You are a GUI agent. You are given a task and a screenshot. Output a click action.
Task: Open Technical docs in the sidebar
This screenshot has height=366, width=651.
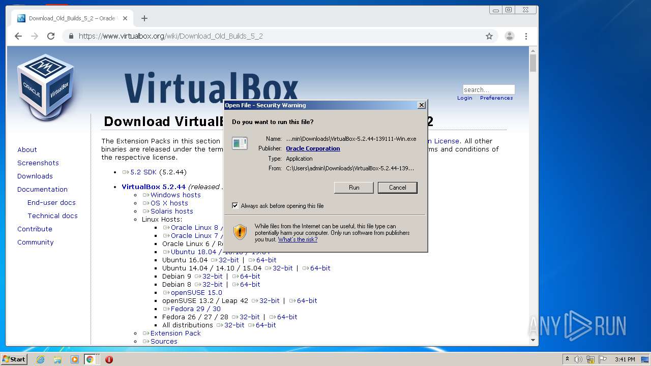(52, 216)
